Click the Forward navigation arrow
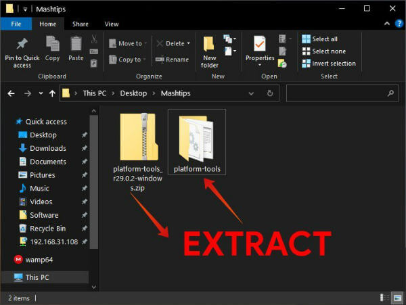This screenshot has width=406, height=305. tap(28, 93)
